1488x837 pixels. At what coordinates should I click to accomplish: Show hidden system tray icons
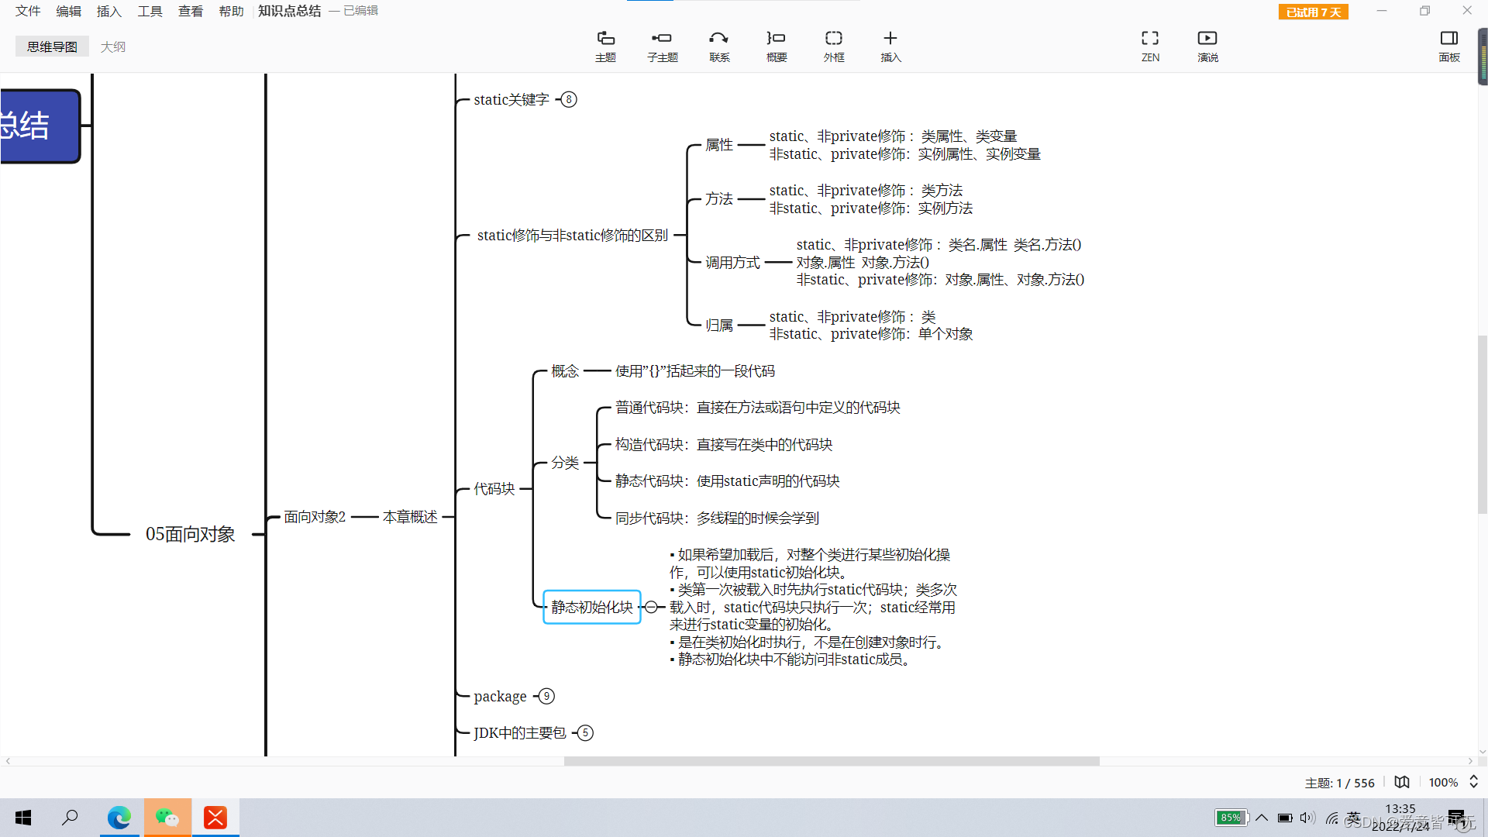coord(1262,818)
